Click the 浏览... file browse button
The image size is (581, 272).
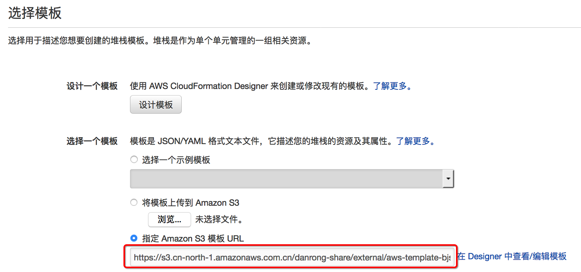tap(169, 220)
